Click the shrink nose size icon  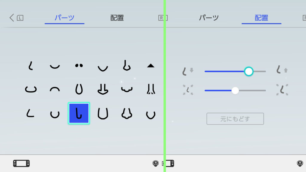point(188,90)
